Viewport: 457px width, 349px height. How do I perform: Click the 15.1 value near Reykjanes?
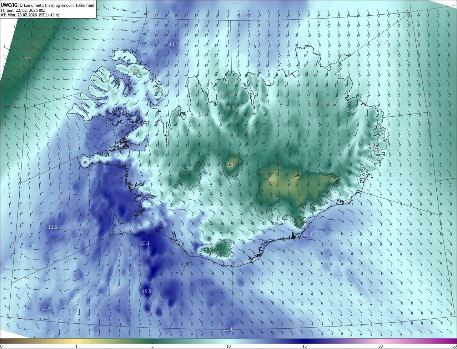tap(145, 243)
